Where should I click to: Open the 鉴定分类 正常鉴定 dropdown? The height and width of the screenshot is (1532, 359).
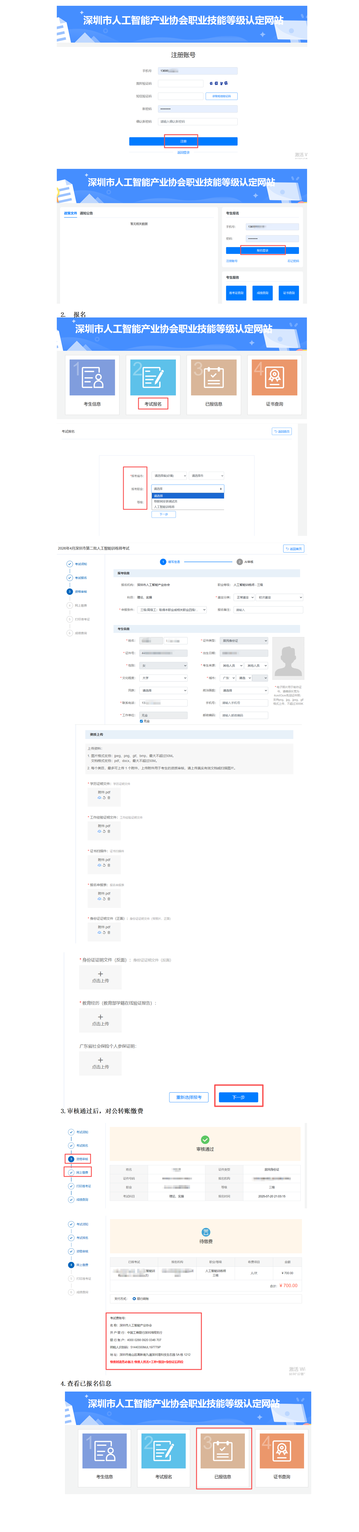tap(244, 597)
